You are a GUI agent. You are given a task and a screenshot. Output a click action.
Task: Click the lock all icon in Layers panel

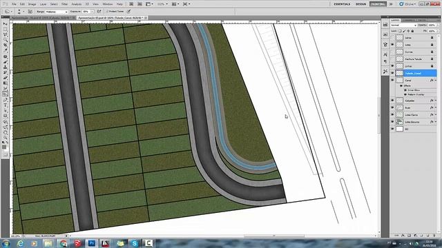[413, 31]
